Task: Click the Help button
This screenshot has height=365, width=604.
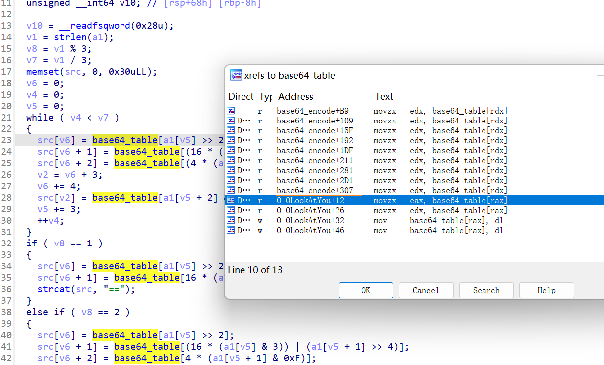Action: (x=546, y=290)
